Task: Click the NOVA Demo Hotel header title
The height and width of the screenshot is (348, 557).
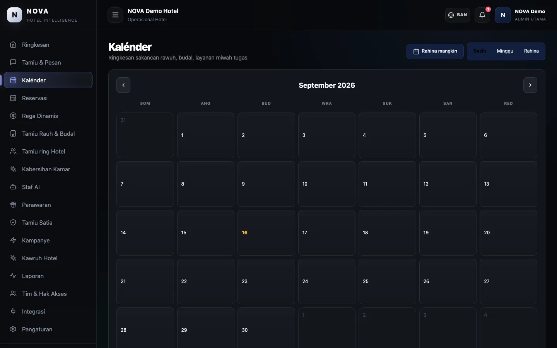Action: (x=153, y=11)
